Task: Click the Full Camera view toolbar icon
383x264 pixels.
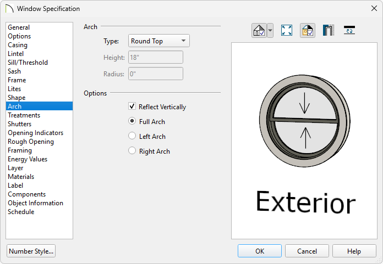Action: click(x=259, y=30)
